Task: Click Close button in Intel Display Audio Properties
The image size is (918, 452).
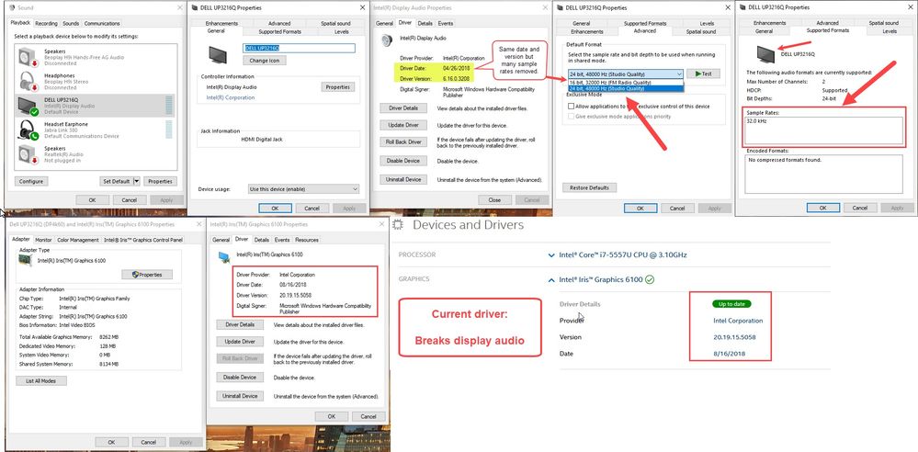Action: [x=494, y=199]
